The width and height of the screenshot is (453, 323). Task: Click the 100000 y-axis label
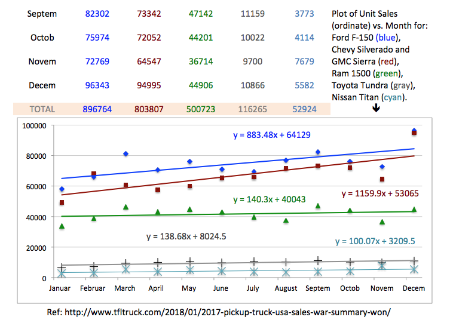click(x=34, y=126)
